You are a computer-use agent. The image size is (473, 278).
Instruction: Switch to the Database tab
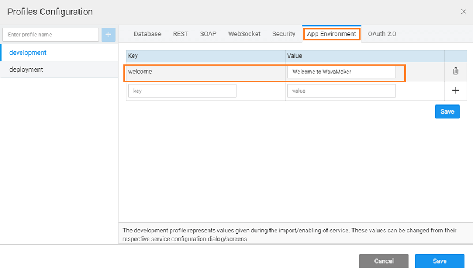[147, 34]
